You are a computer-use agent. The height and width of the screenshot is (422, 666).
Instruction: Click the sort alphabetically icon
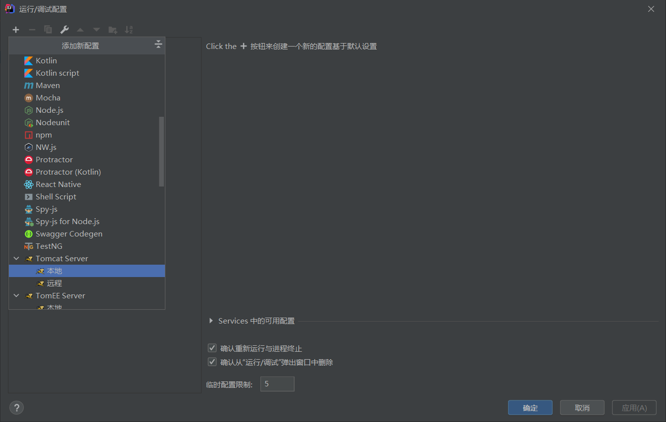pyautogui.click(x=129, y=30)
